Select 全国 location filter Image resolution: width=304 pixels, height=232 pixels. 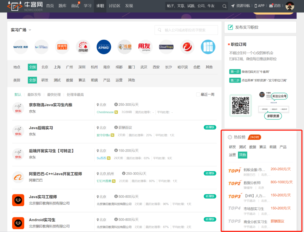point(32,67)
